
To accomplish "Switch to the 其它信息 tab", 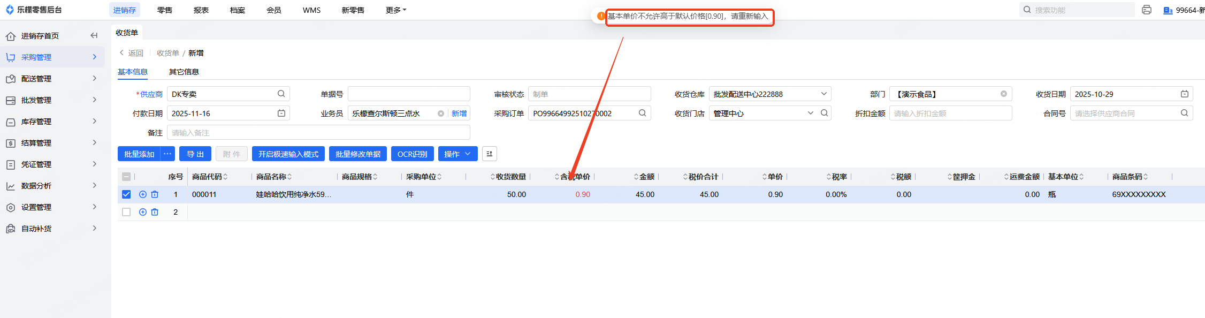I will pyautogui.click(x=184, y=72).
